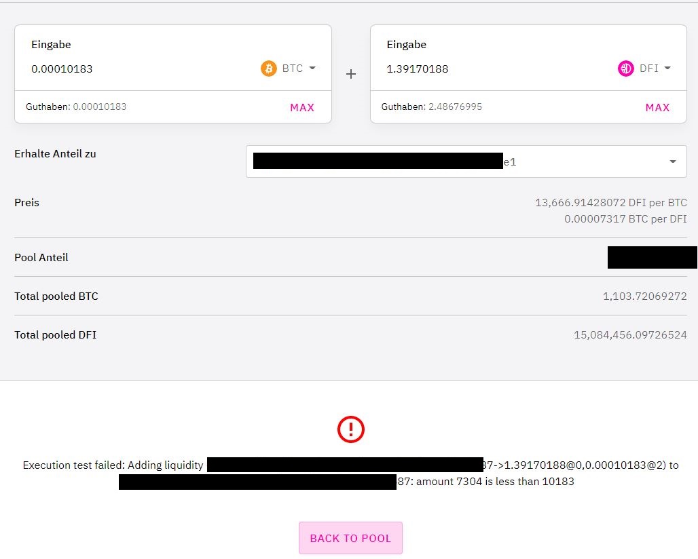Click the DFI per BTC price text
The height and width of the screenshot is (559, 698).
pyautogui.click(x=611, y=203)
